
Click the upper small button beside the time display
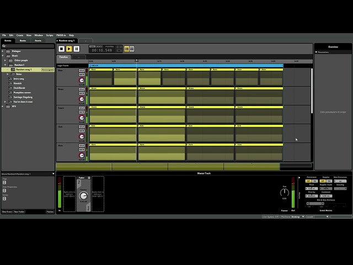coord(119,47)
